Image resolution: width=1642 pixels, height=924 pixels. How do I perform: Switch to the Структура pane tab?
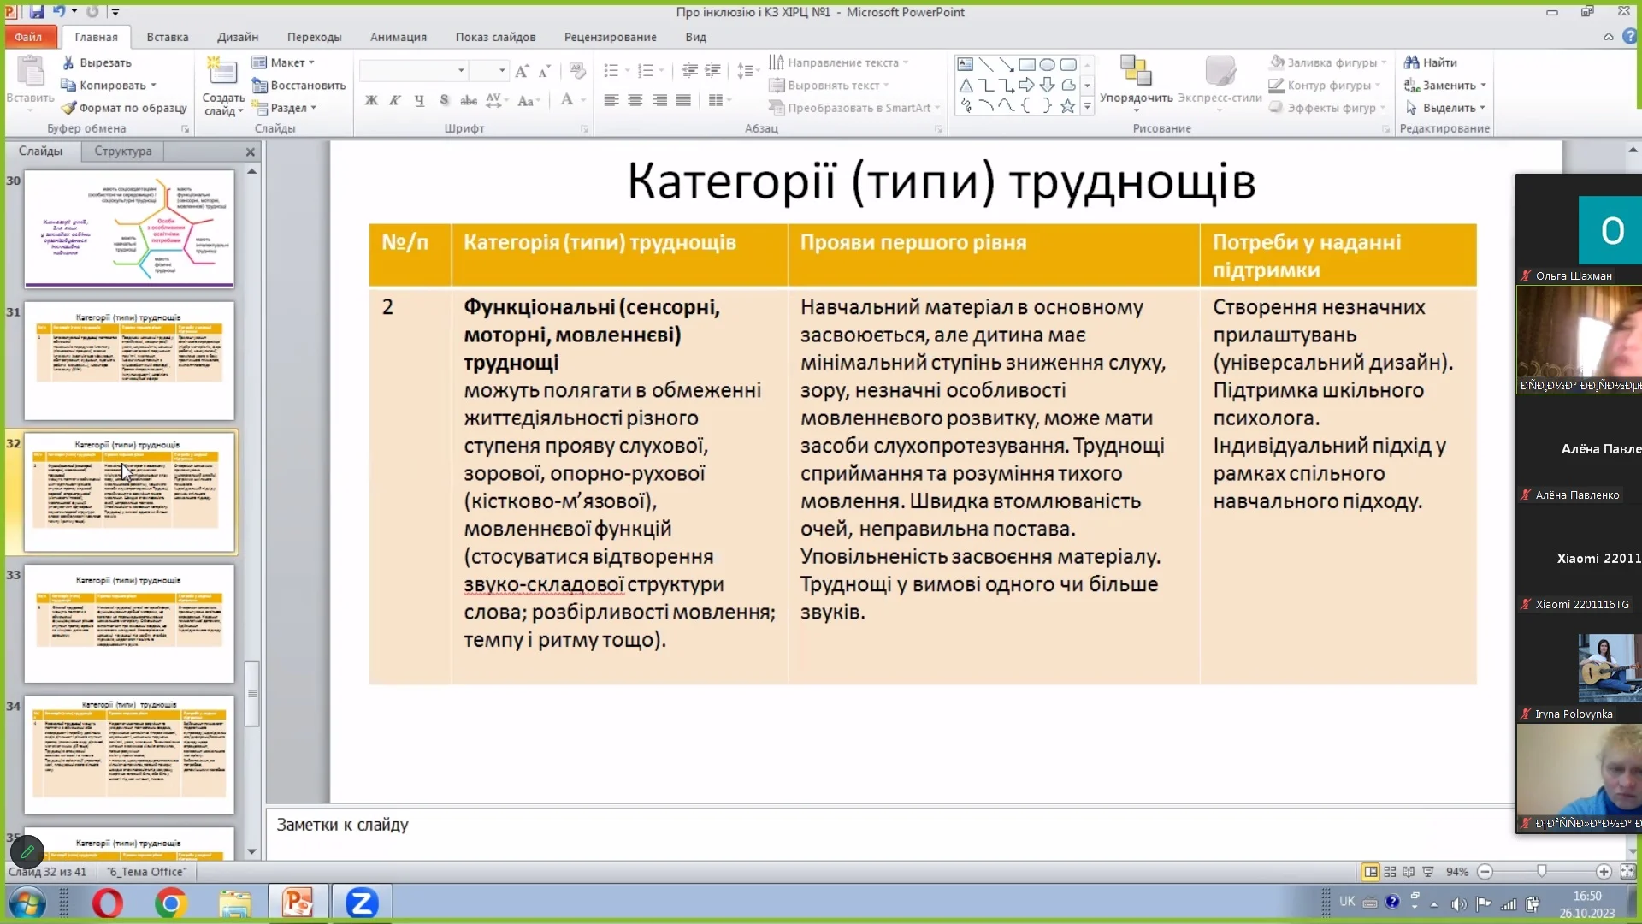click(x=122, y=151)
